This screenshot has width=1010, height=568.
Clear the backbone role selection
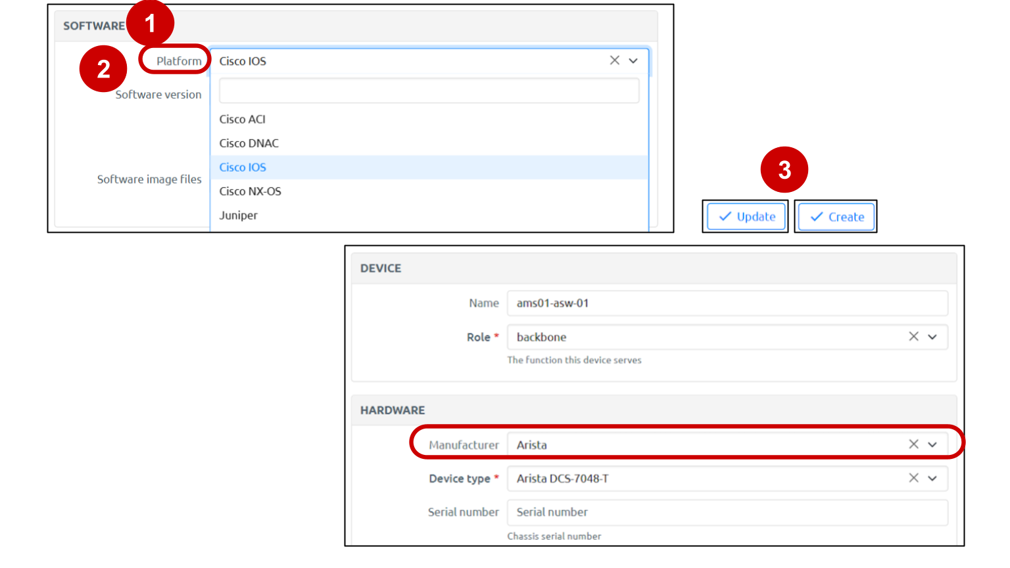click(913, 337)
